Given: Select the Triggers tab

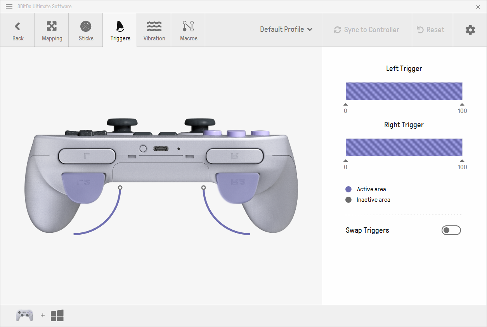Looking at the screenshot, I should click(120, 30).
